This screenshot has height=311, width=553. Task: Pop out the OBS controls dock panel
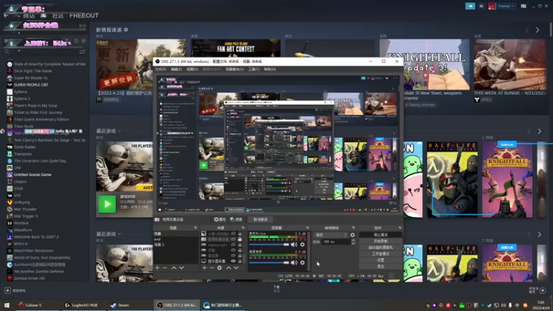400,228
